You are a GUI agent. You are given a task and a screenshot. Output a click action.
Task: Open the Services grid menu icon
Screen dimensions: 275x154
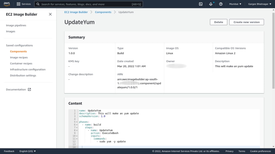click(x=18, y=4)
